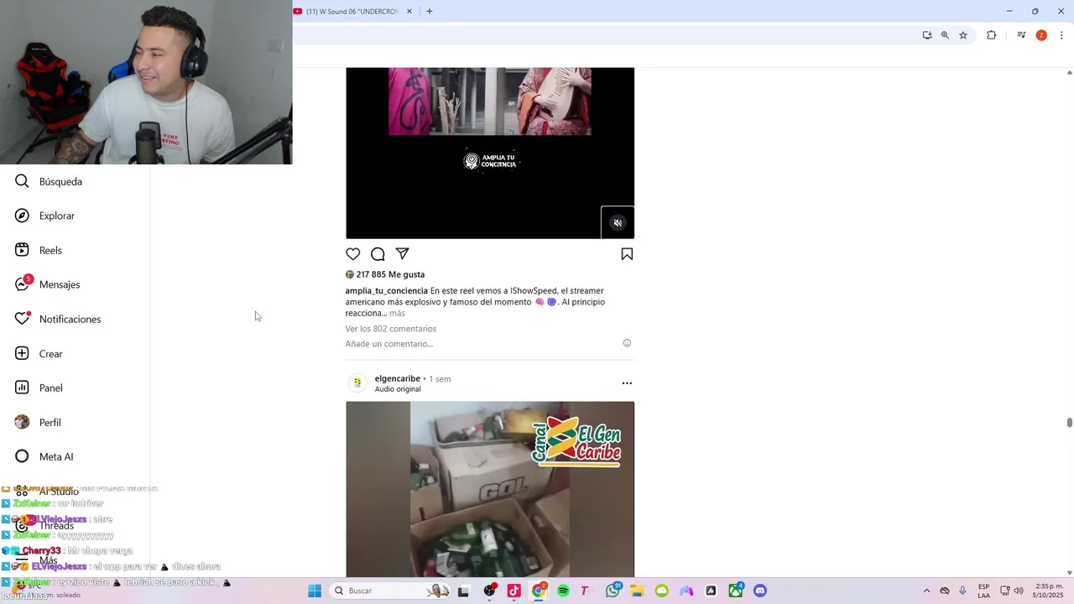Open Búsqueda in Instagram sidebar
Screen dimensions: 1074x604
coord(49,181)
